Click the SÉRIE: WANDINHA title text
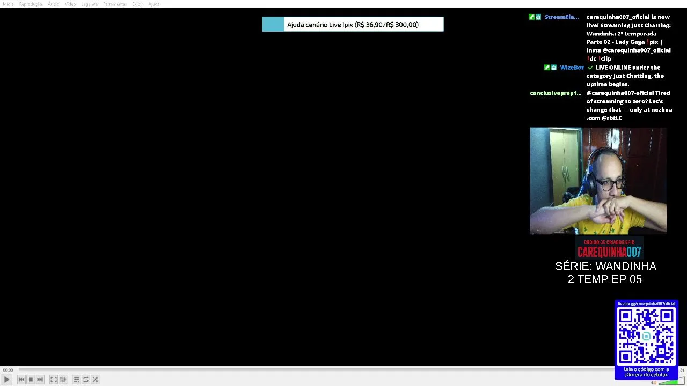Screen dimensions: 687x386 [605, 266]
